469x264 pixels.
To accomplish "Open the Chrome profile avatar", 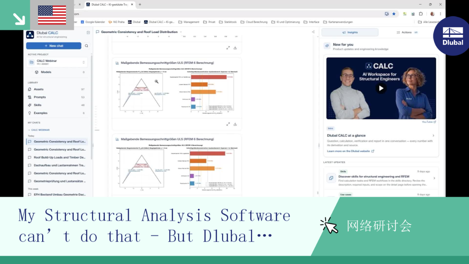I will (432, 14).
